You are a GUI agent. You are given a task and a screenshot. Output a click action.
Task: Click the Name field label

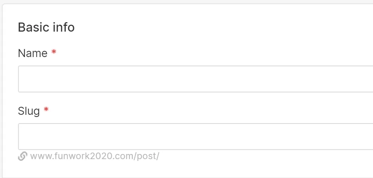click(32, 53)
